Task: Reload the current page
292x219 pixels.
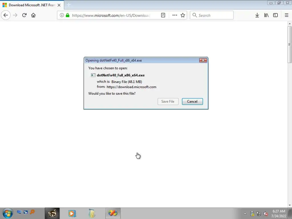Action: (x=25, y=15)
